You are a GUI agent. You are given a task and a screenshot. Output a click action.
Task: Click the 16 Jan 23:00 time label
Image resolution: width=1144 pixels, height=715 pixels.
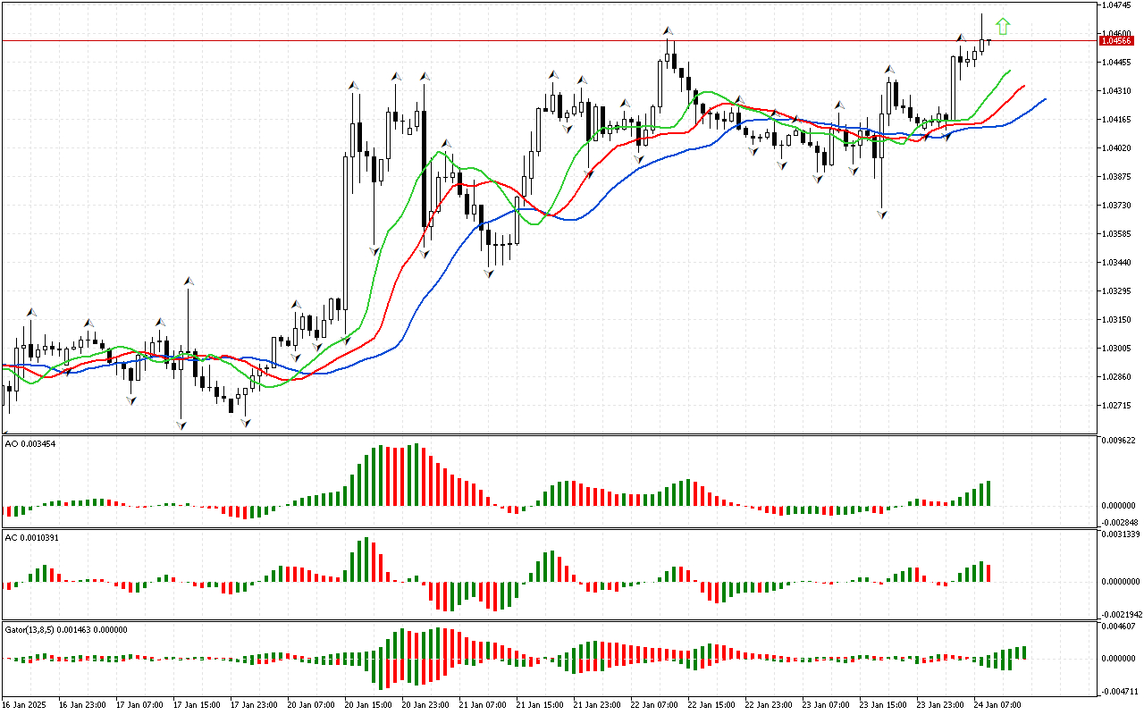point(80,704)
